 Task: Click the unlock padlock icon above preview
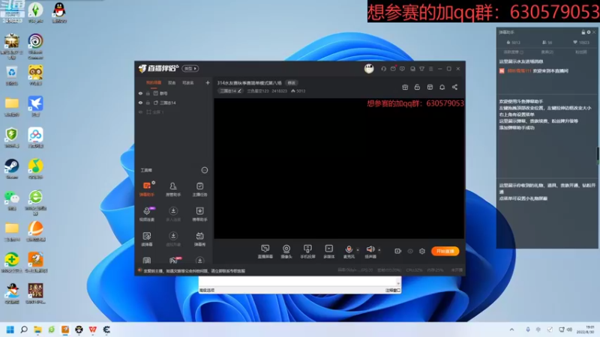pos(417,87)
